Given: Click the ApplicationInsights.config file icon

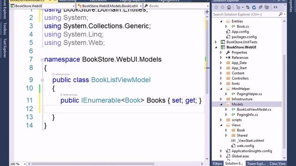Looking at the screenshot, I should pos(228,151).
